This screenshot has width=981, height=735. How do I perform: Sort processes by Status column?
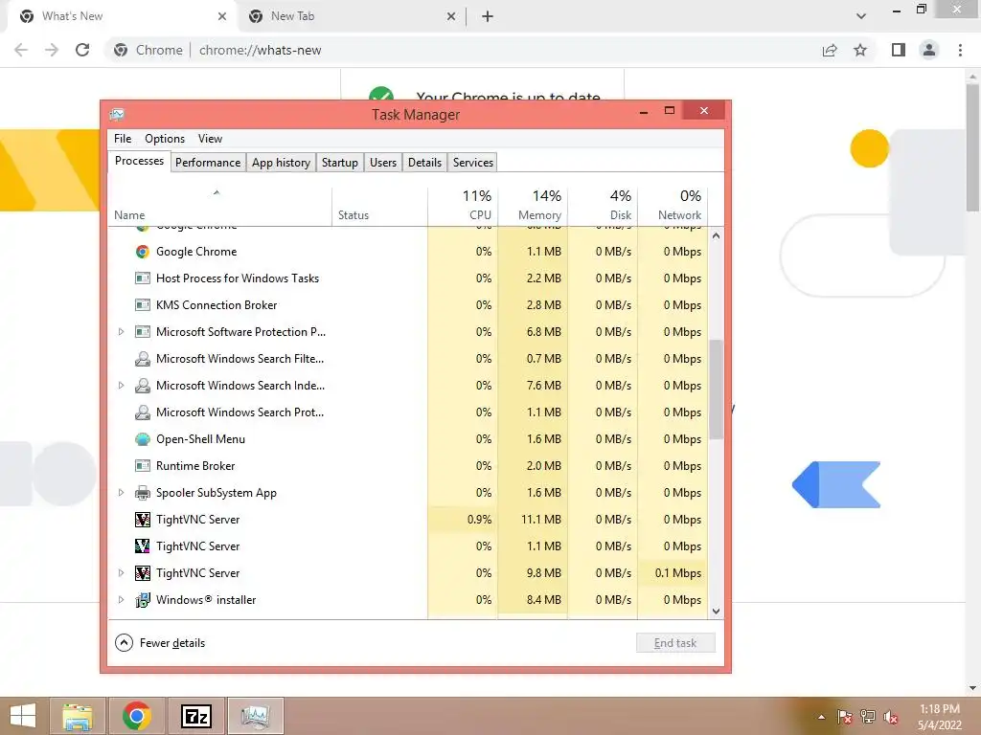tap(379, 207)
